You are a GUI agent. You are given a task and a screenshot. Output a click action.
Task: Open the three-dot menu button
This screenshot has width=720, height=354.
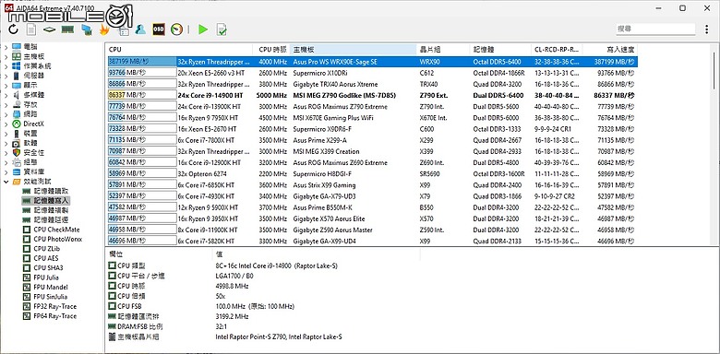[x=707, y=29]
